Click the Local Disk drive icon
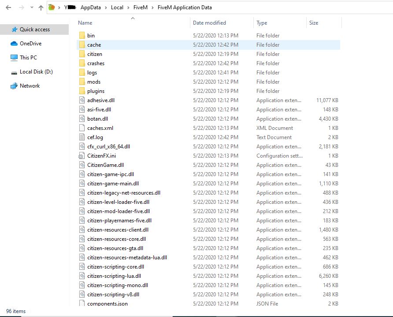393x317 pixels. point(14,73)
